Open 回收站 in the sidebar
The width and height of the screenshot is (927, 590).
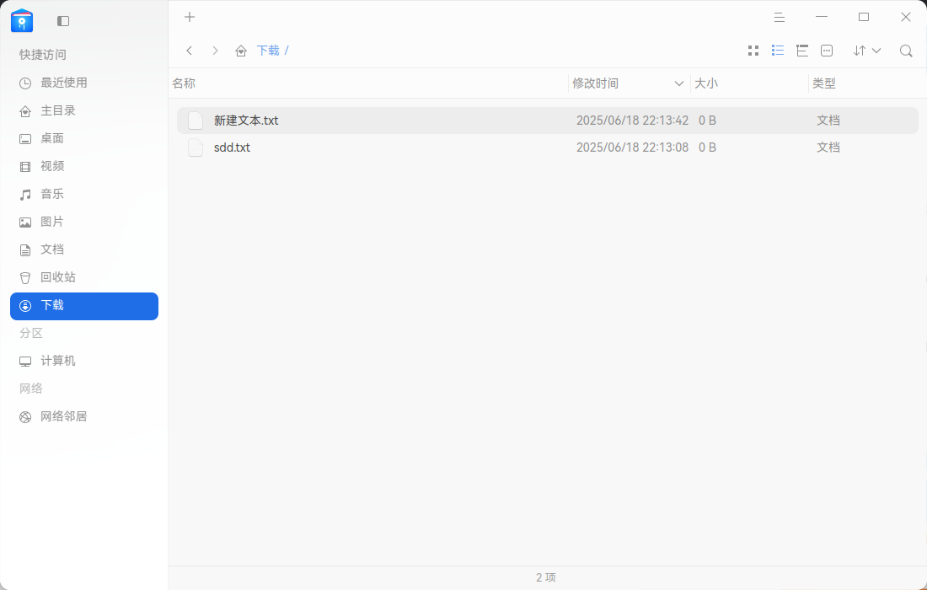click(84, 277)
